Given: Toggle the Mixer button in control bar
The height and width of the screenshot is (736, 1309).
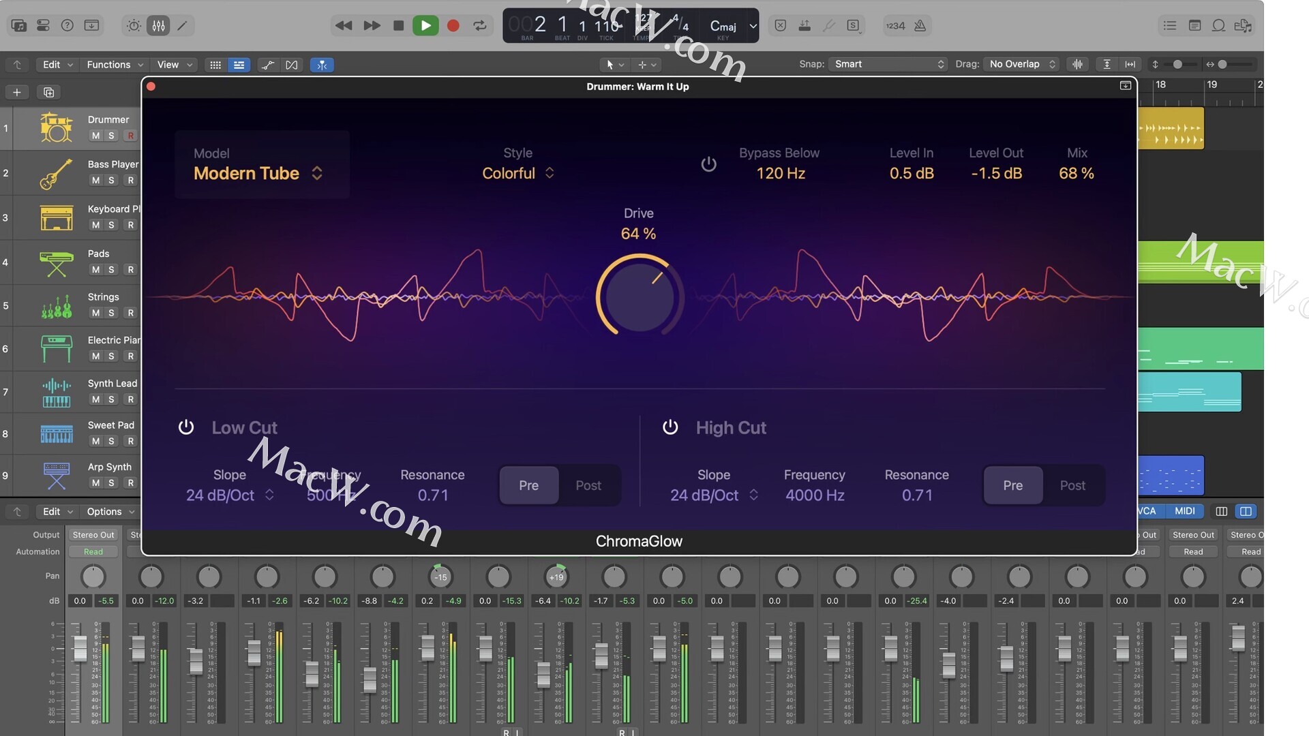Looking at the screenshot, I should pyautogui.click(x=158, y=25).
